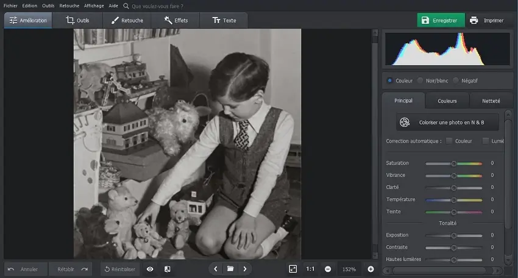The image size is (518, 278).
Task: Select the Négatif radio button
Action: pyautogui.click(x=456, y=80)
